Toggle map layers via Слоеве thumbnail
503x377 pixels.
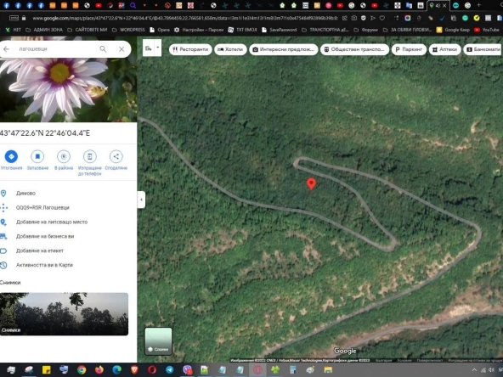coord(159,341)
